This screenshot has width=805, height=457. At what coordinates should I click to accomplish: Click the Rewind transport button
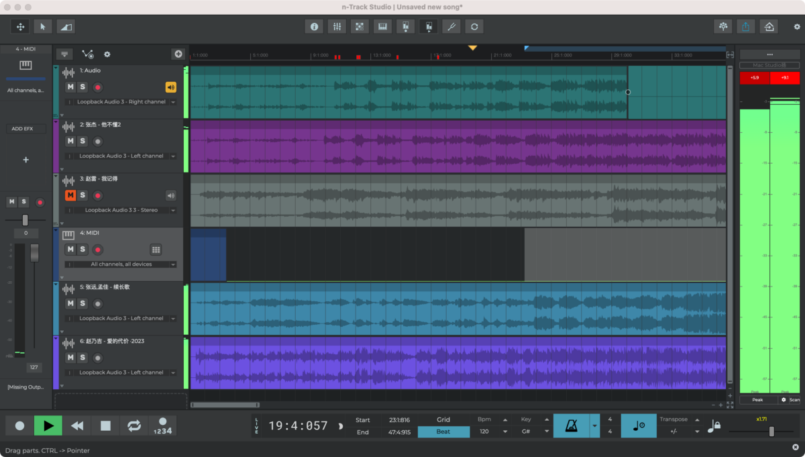click(77, 426)
